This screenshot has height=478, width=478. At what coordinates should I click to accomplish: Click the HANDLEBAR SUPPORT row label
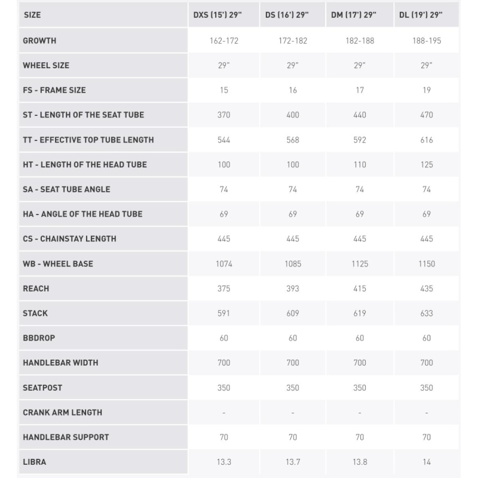pyautogui.click(x=66, y=437)
